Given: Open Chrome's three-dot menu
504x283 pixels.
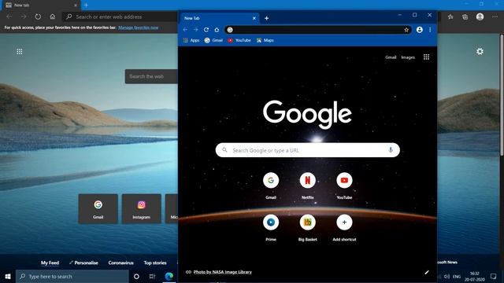Looking at the screenshot, I should click(430, 30).
